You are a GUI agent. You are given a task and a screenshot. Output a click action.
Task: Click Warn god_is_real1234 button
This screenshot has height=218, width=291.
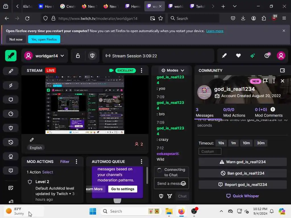[x=243, y=162]
